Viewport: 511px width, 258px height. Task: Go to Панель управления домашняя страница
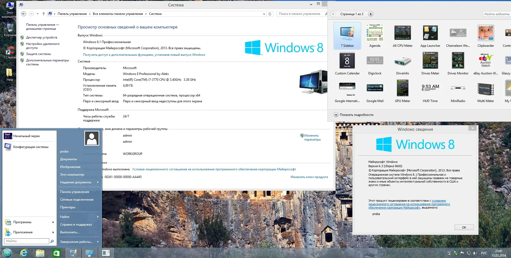(x=42, y=27)
